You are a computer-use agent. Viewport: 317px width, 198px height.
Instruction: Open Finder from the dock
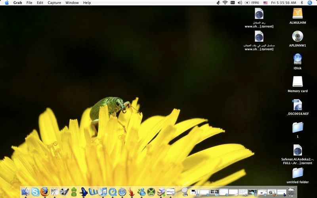(x=25, y=192)
